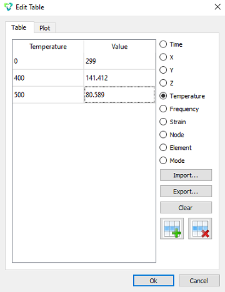Click the add row icon

(x=172, y=228)
